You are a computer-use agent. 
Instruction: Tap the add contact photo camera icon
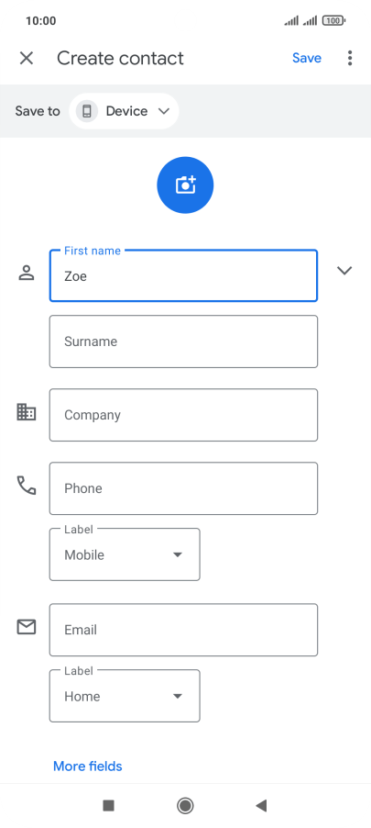click(x=185, y=185)
